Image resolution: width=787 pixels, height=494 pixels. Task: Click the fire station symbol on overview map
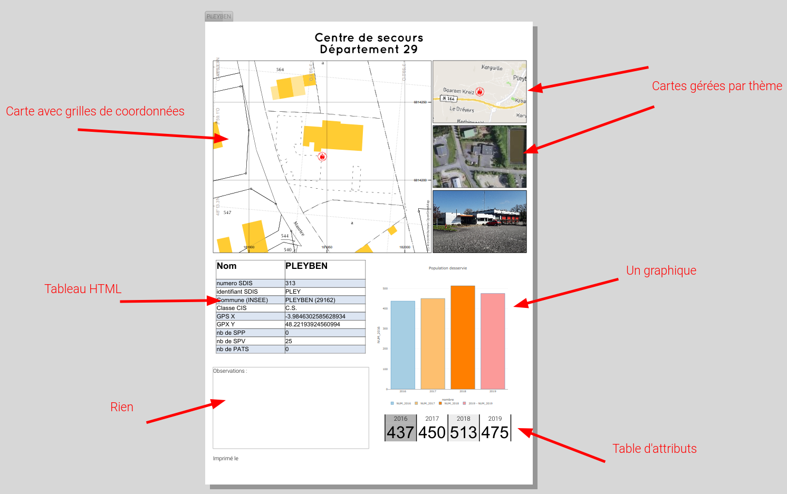(x=479, y=92)
